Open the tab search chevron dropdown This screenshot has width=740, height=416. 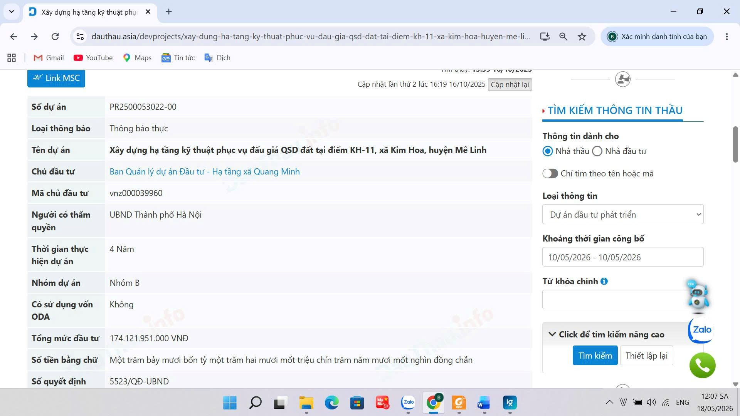tap(12, 12)
